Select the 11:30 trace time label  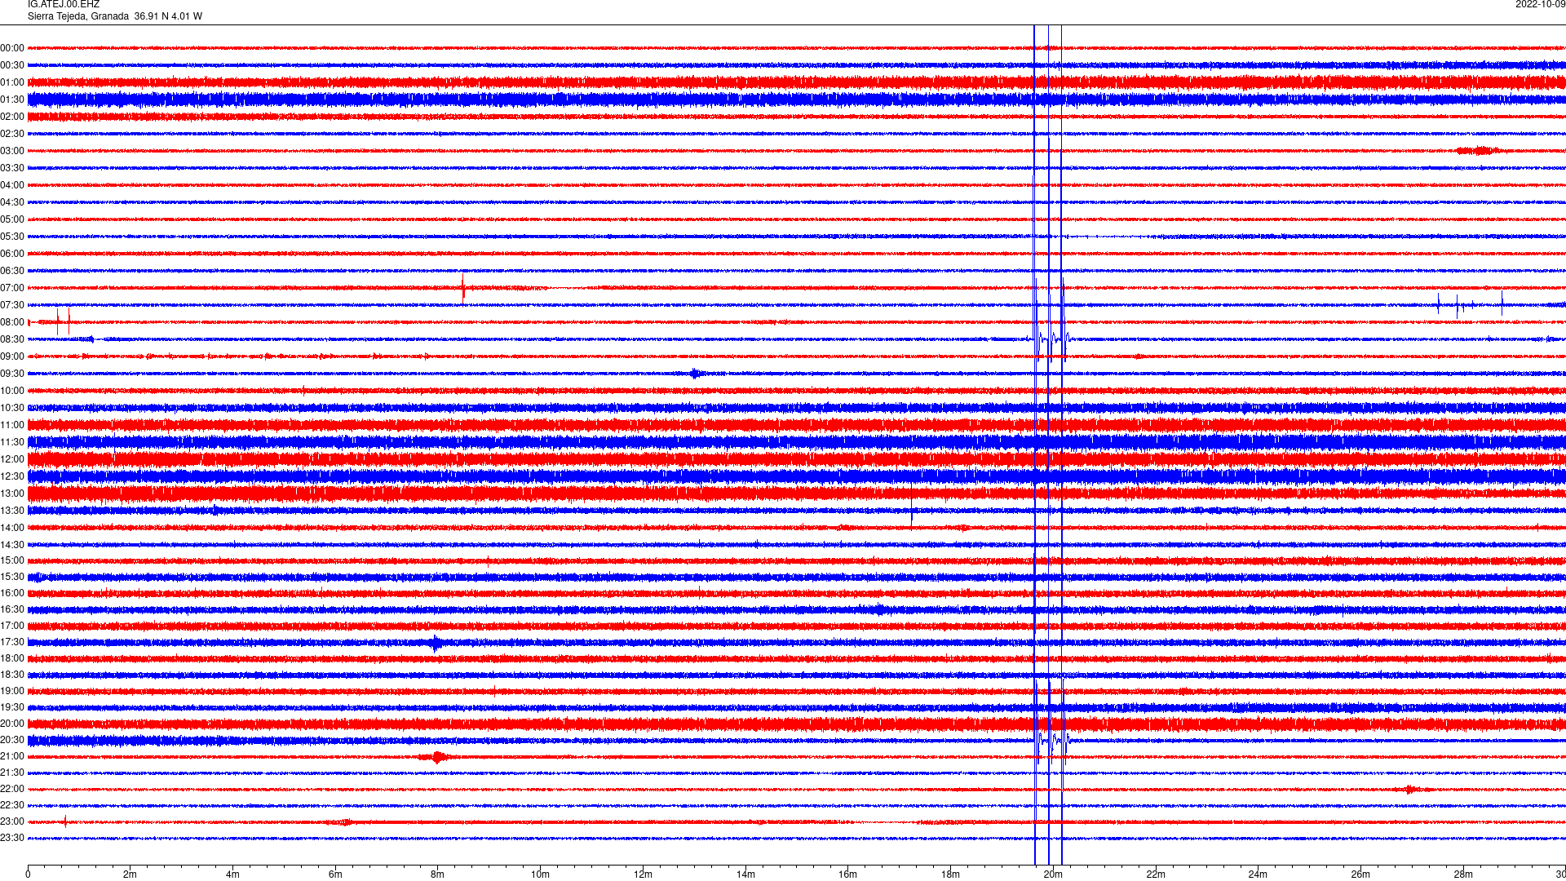[x=12, y=442]
